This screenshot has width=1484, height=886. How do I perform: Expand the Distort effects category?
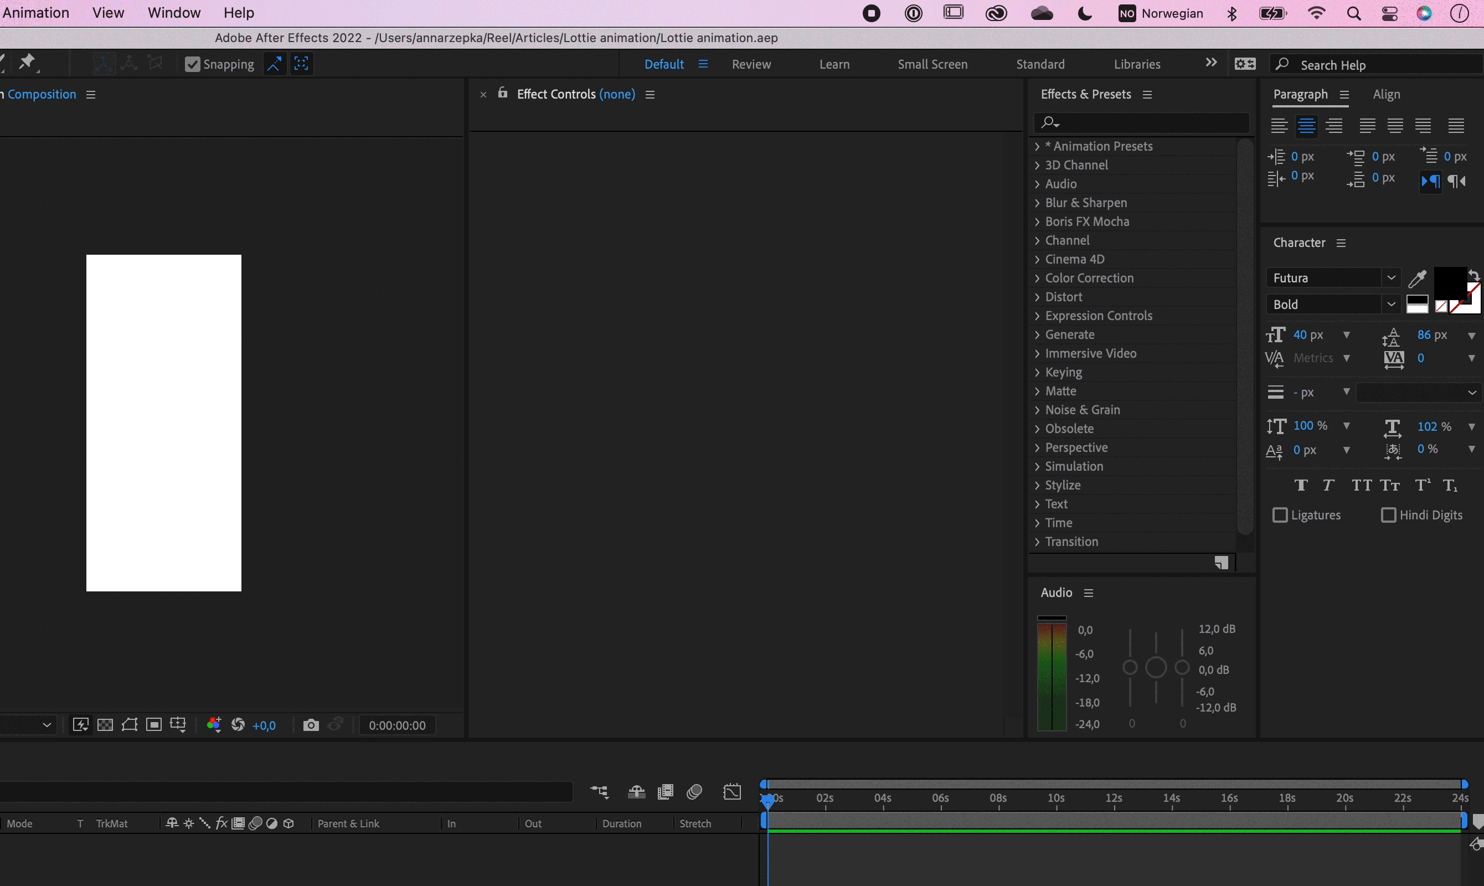click(1037, 297)
